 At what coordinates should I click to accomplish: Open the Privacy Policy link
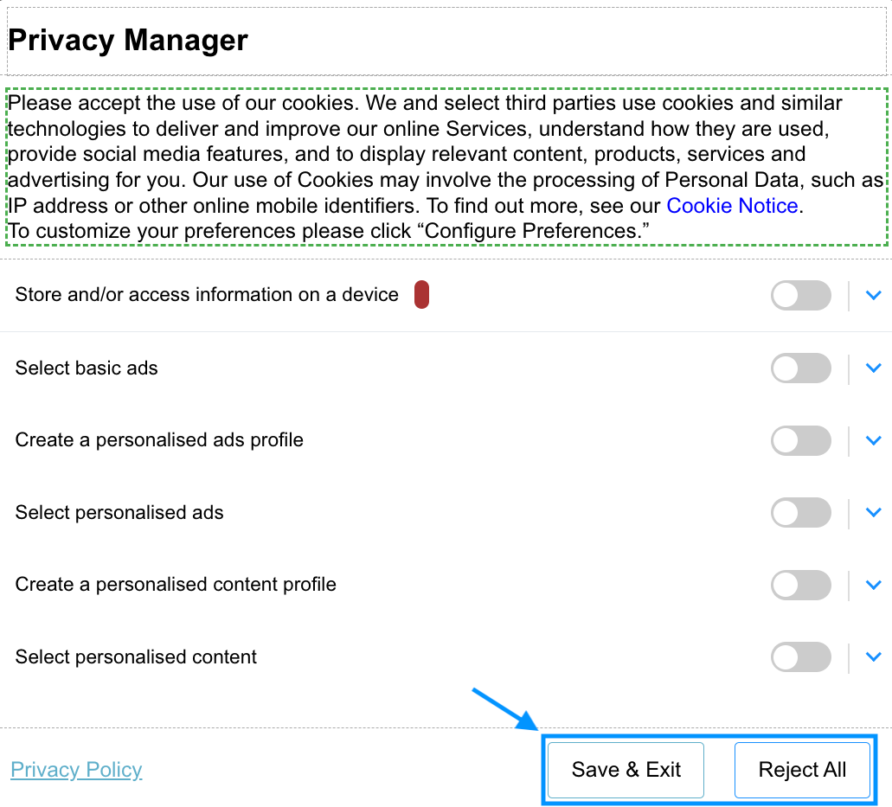click(x=76, y=770)
